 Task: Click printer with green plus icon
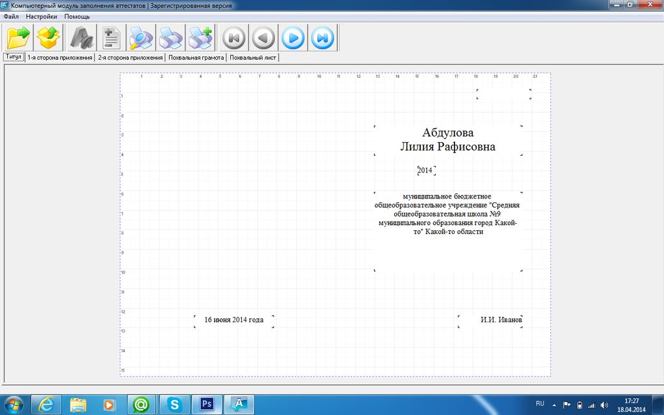pos(200,38)
